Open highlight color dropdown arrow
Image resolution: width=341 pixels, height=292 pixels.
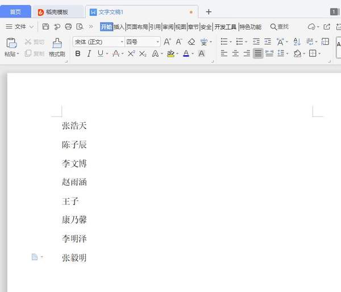pos(177,53)
